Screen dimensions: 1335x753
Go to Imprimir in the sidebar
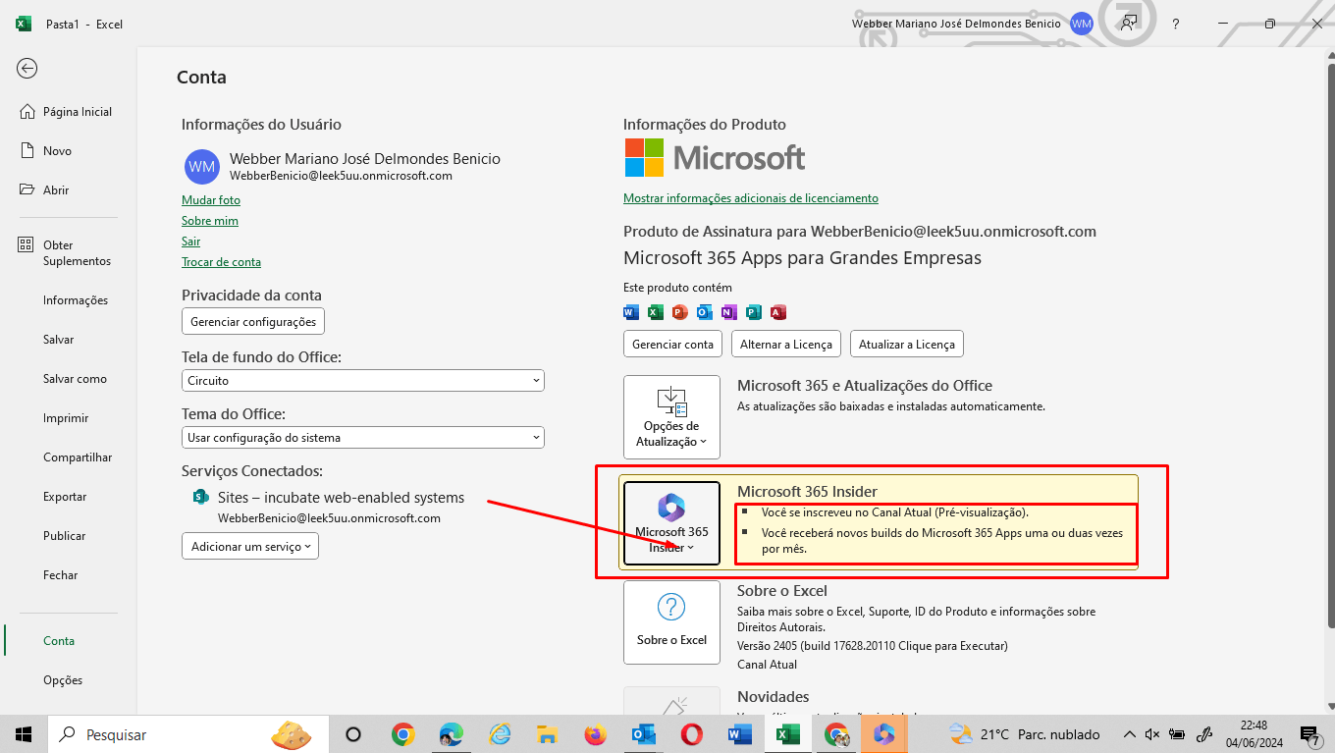68,418
